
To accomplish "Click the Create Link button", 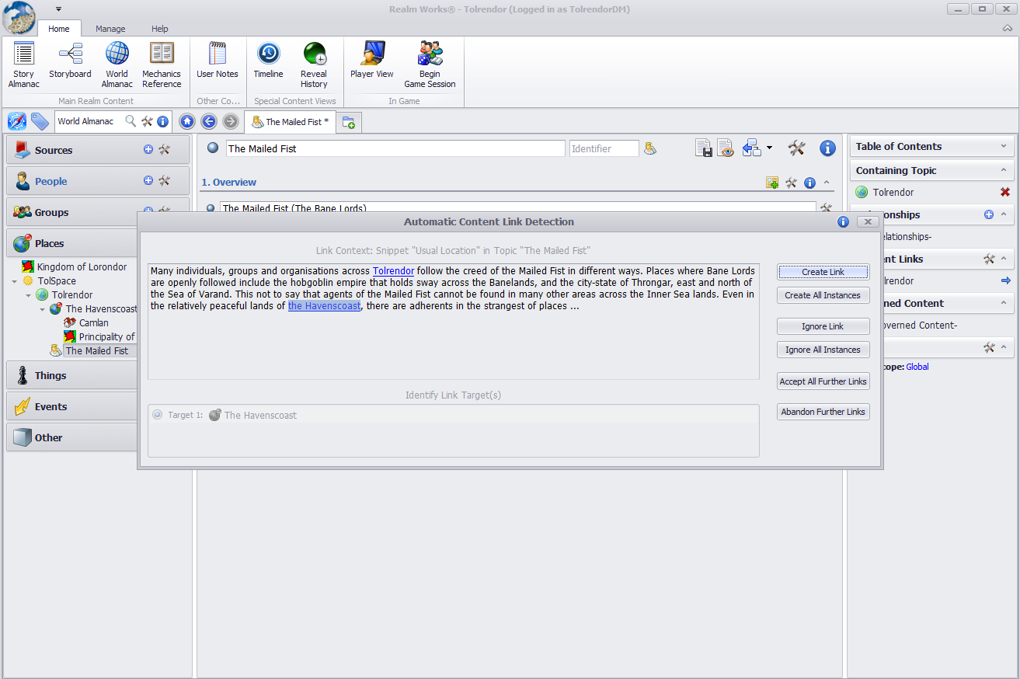I will coord(823,272).
